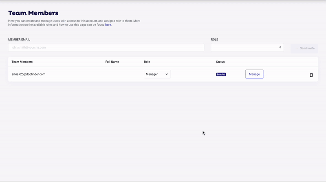Click empty Full Name cell for silvia+25
The width and height of the screenshot is (326, 182).
click(123, 74)
